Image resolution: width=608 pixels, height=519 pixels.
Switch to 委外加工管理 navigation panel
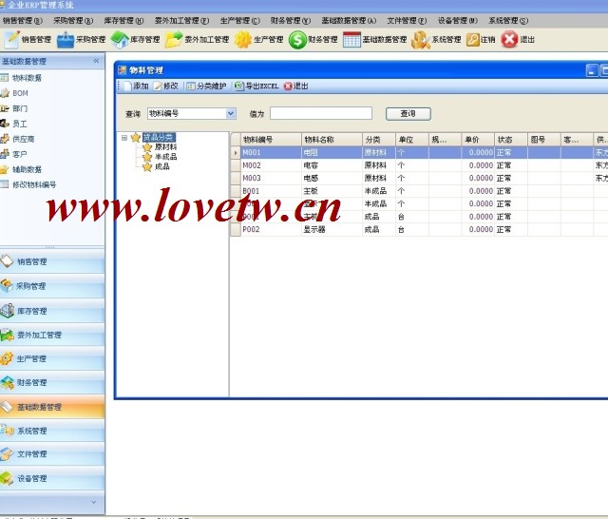tap(52, 335)
